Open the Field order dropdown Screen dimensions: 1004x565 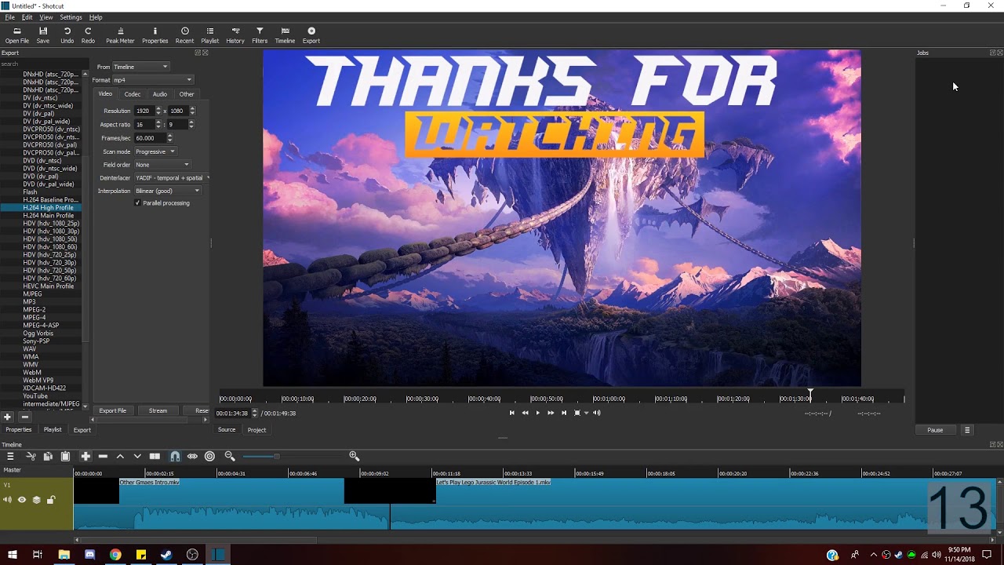[162, 165]
